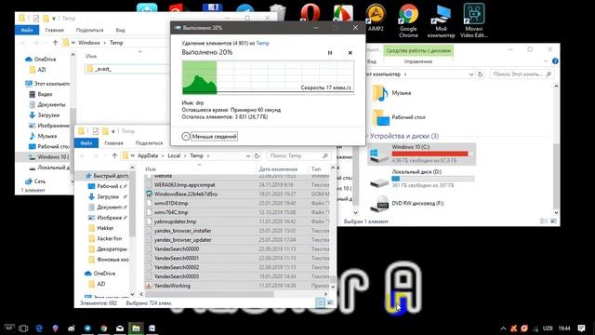
Task: Open Вид tab in Windows Temp window
Action: click(x=120, y=30)
